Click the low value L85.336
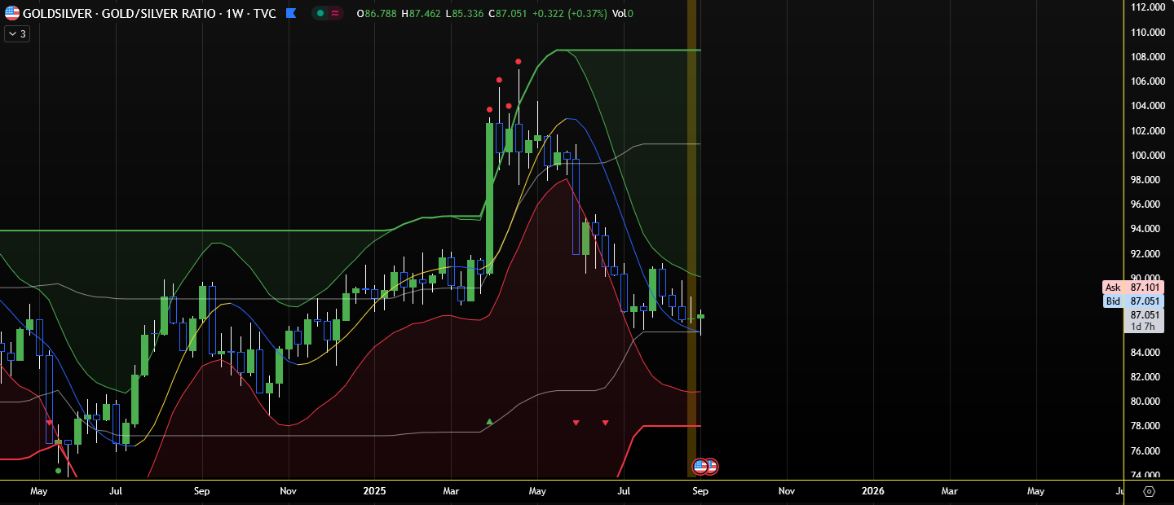 click(x=464, y=13)
